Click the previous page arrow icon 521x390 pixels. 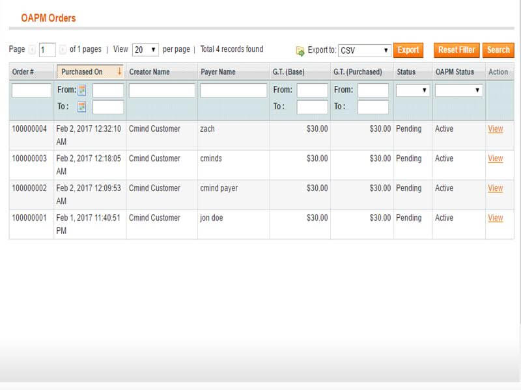(x=32, y=49)
